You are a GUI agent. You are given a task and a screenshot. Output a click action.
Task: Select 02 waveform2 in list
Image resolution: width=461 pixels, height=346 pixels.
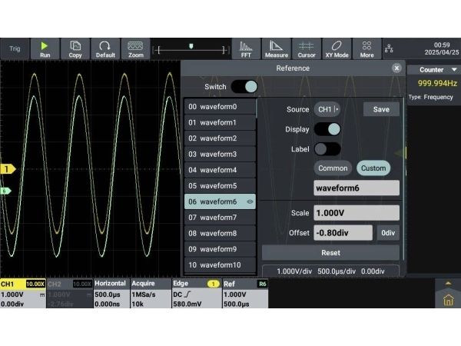pos(220,138)
